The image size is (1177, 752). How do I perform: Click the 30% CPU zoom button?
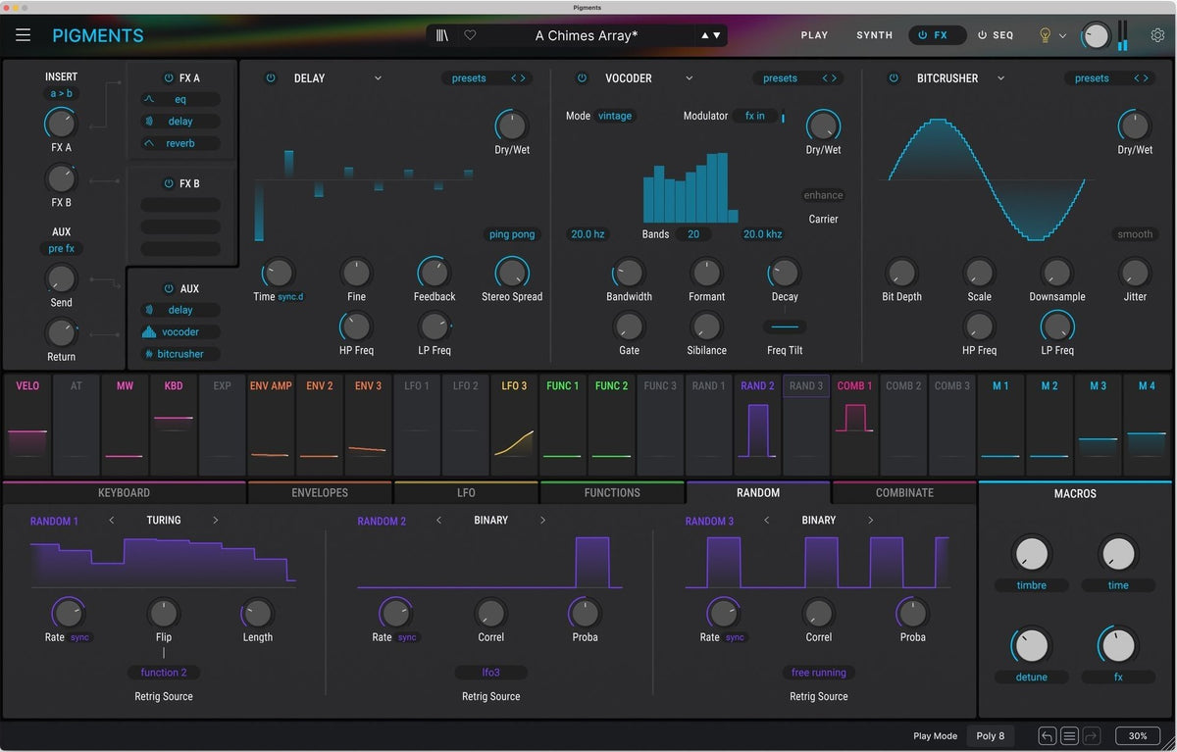(1138, 736)
